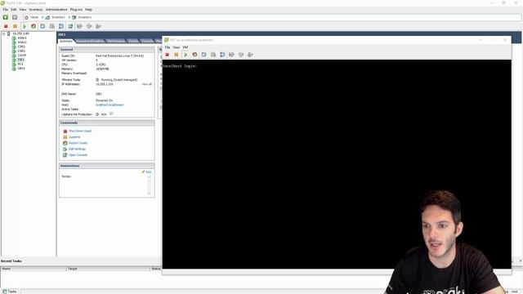This screenshot has height=294, width=523.
Task: Reset VM in console window toolbar
Action: point(194,55)
